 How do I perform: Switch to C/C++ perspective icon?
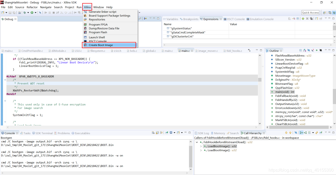(x=330, y=12)
